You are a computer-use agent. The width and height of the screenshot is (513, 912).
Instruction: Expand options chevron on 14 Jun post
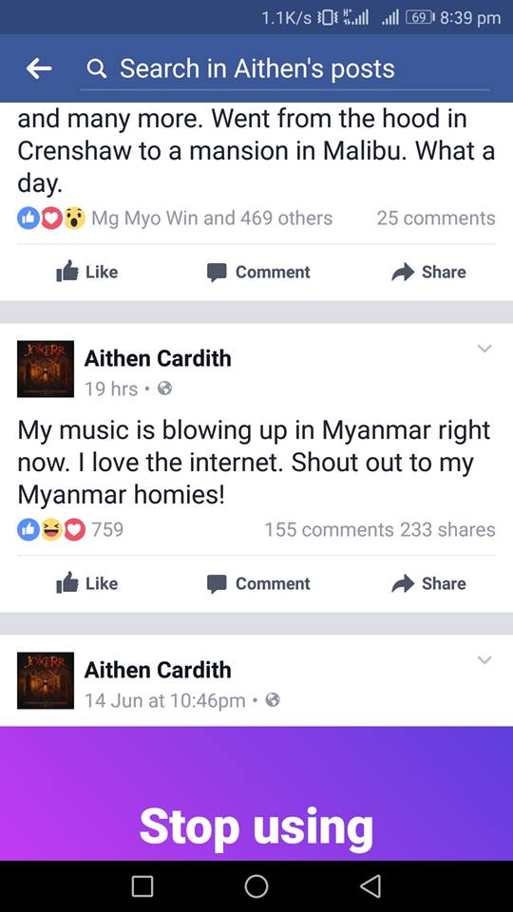coord(484,660)
